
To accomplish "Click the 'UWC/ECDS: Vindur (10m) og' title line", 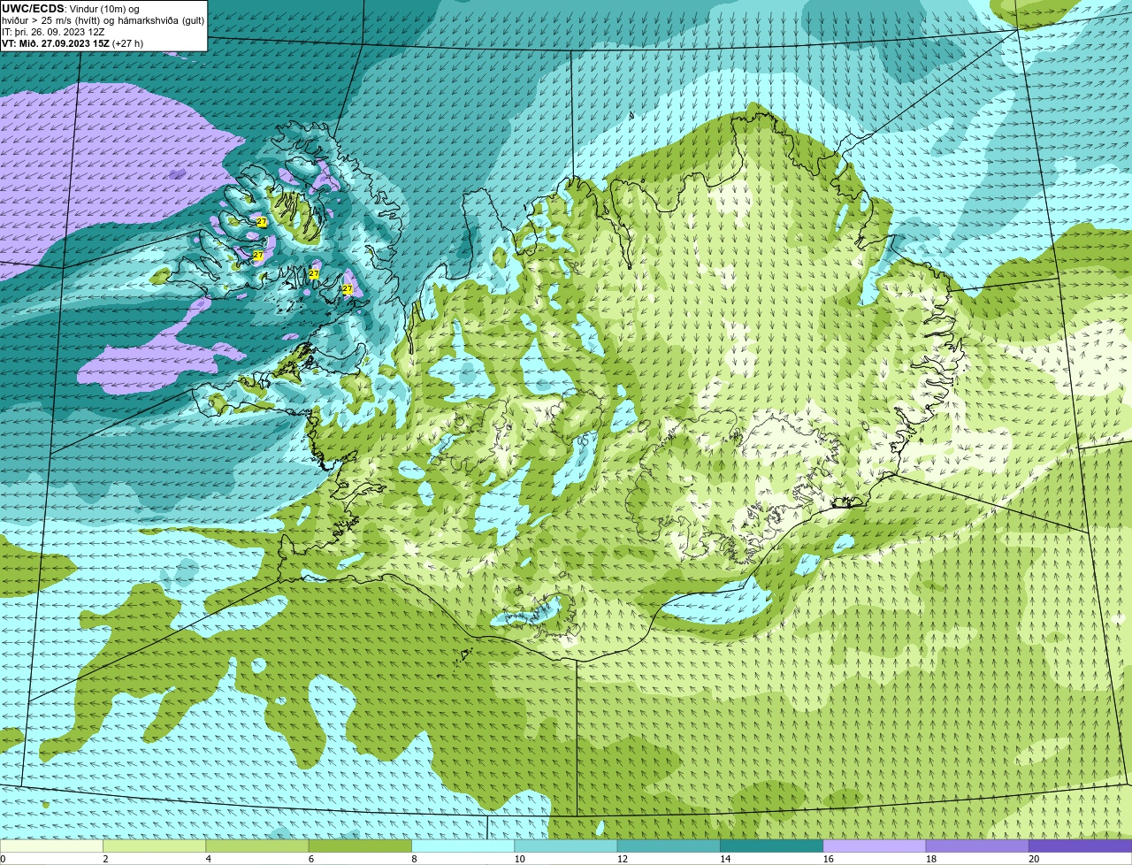I will point(71,9).
